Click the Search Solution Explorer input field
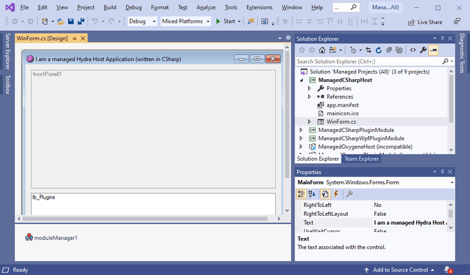Viewport: 470px width, 275px height. coord(369,61)
